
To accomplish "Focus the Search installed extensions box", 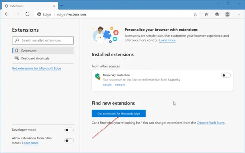I will (43, 40).
